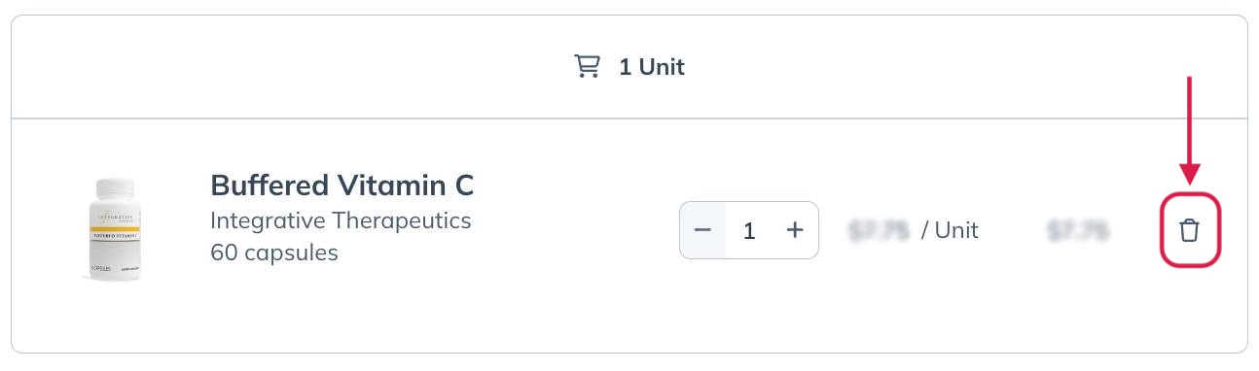The image size is (1259, 371).
Task: Click the red arrowhead above the trash
Action: point(1190,174)
